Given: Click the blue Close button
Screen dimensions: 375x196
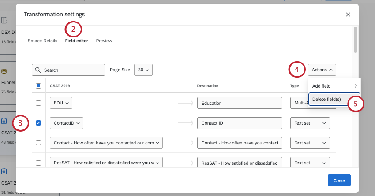Looking at the screenshot, I should [x=339, y=181].
